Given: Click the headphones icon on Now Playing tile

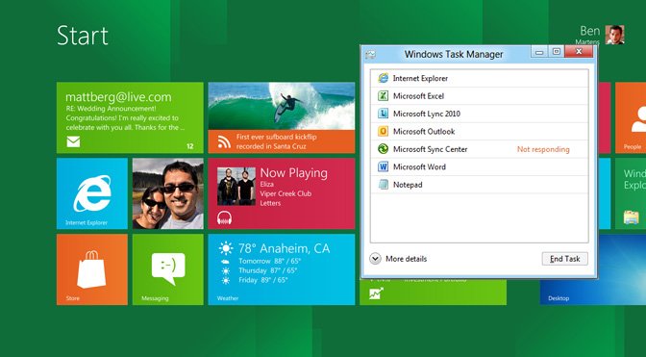Looking at the screenshot, I should pyautogui.click(x=224, y=217).
